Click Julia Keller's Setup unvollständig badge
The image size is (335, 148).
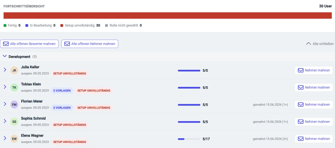(x=70, y=73)
